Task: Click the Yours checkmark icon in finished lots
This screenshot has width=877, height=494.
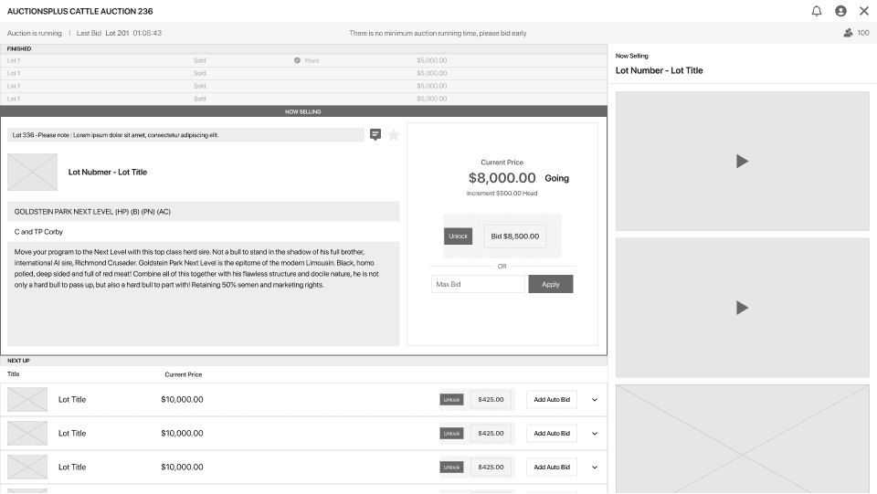Action: click(297, 60)
